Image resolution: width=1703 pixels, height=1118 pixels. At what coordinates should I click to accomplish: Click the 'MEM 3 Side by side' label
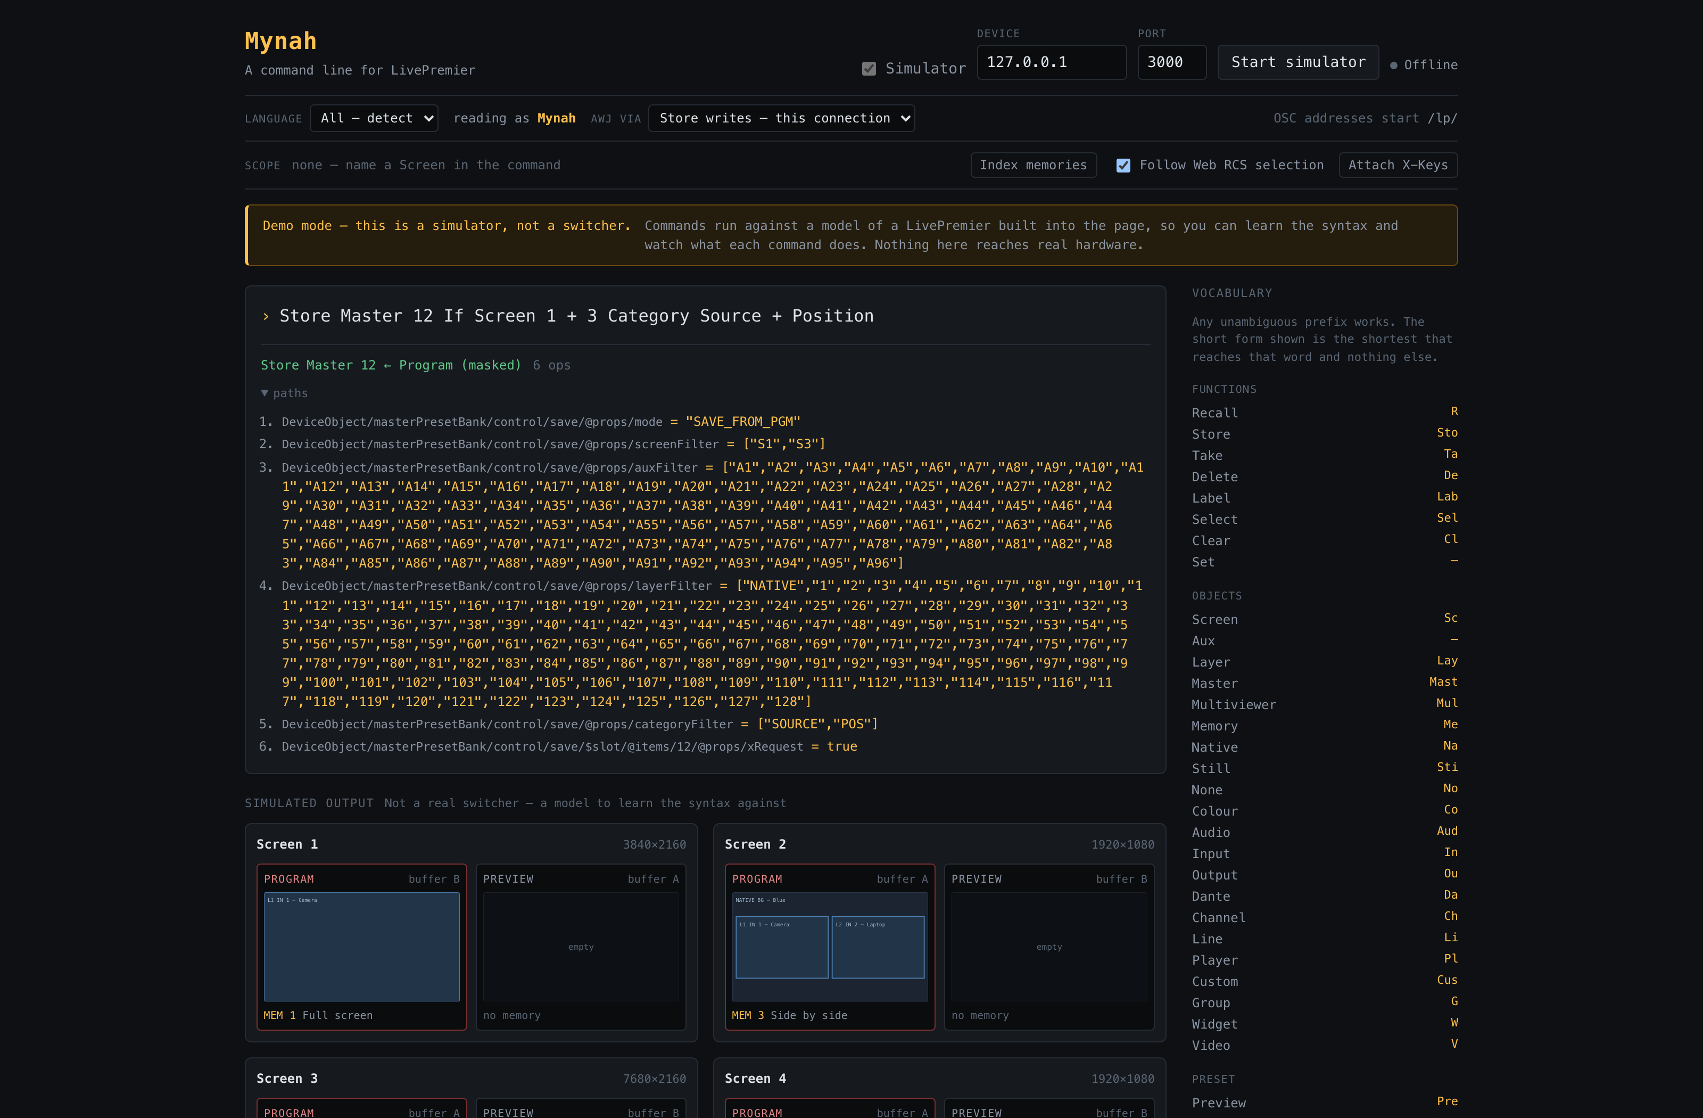(x=789, y=1016)
